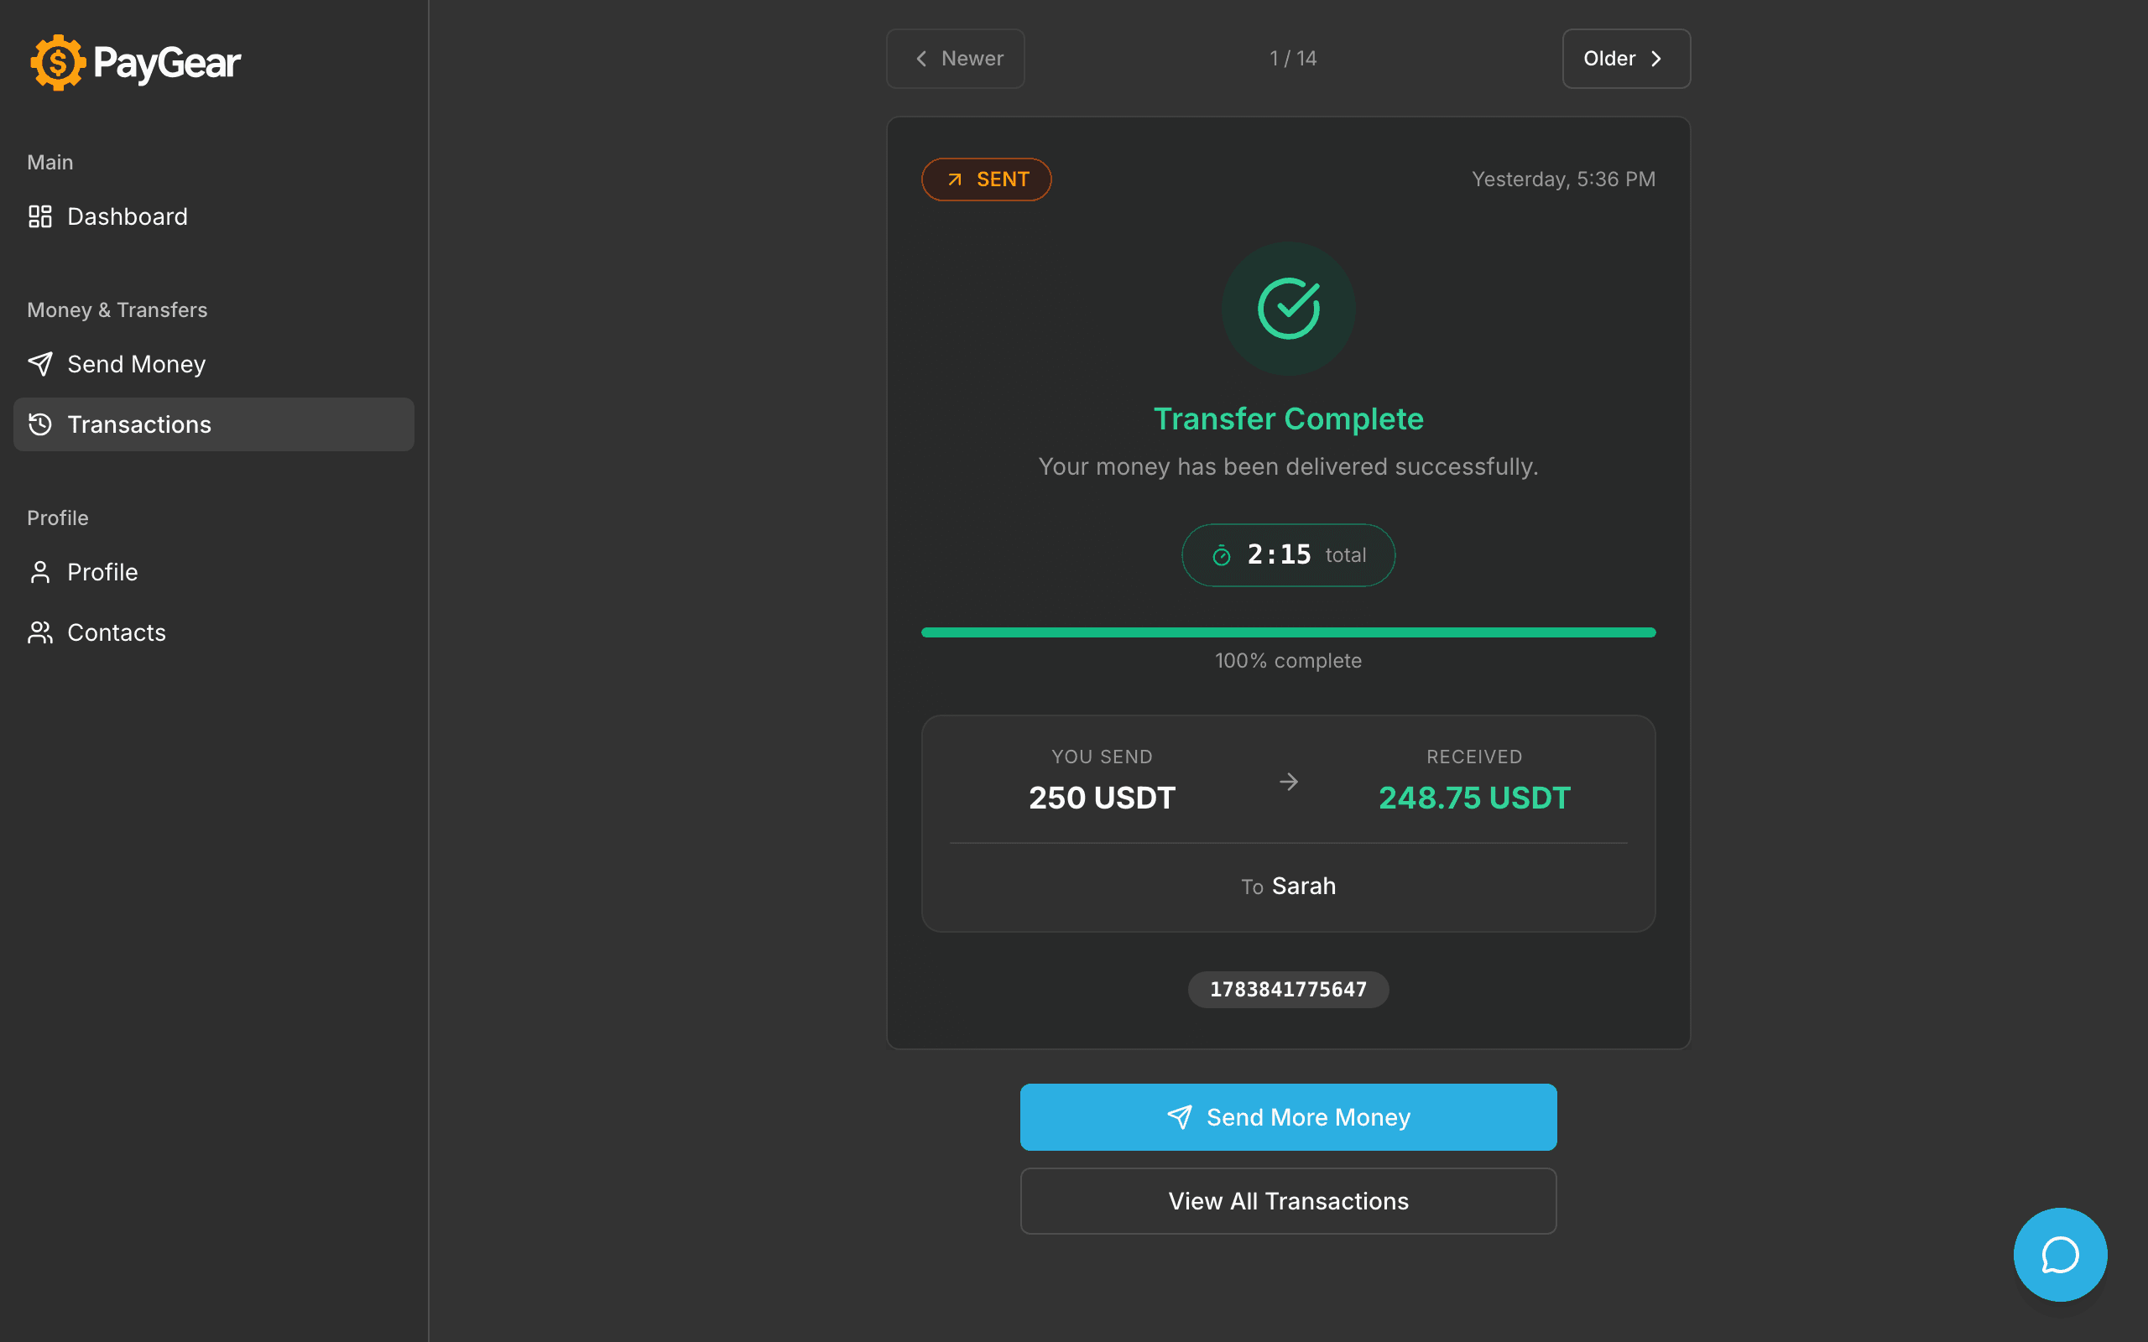Open the Profile menu item
This screenshot has height=1342, width=2148.
214,573
